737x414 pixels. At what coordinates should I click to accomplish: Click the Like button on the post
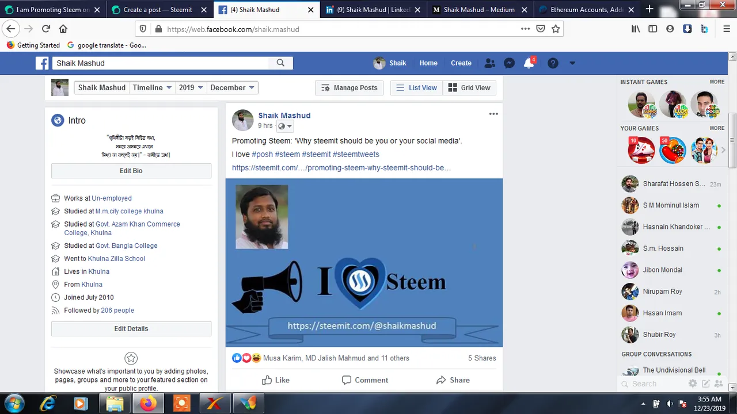point(276,380)
